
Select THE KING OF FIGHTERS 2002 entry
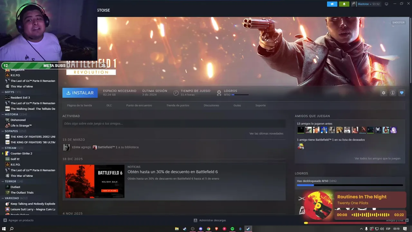pos(33,137)
